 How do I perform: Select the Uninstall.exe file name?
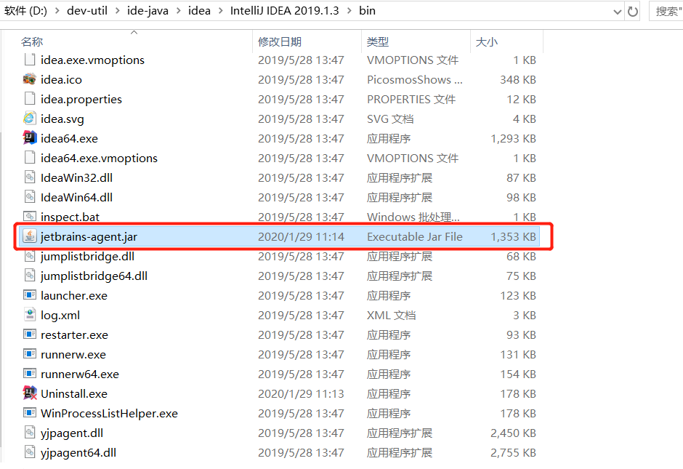pyautogui.click(x=74, y=393)
